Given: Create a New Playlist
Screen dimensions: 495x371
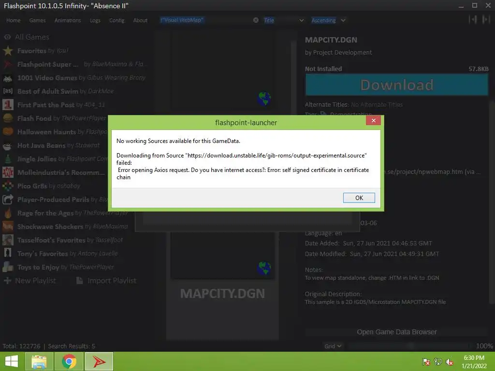Looking at the screenshot, I should click(29, 281).
